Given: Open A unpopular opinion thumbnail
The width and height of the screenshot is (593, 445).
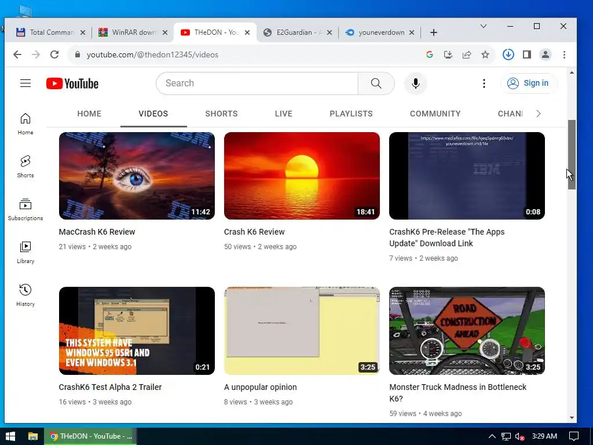Looking at the screenshot, I should [302, 331].
